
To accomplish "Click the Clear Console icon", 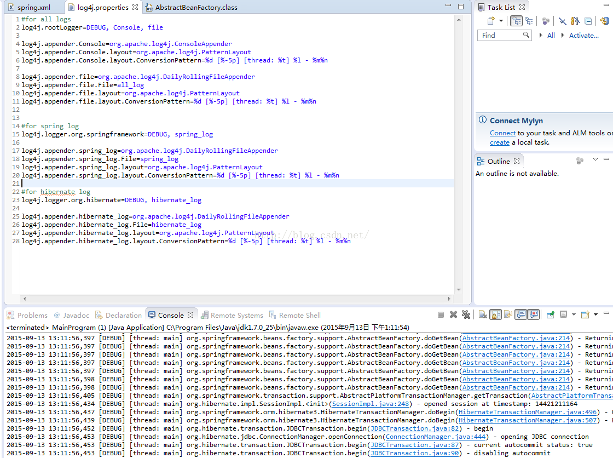I will tap(483, 315).
